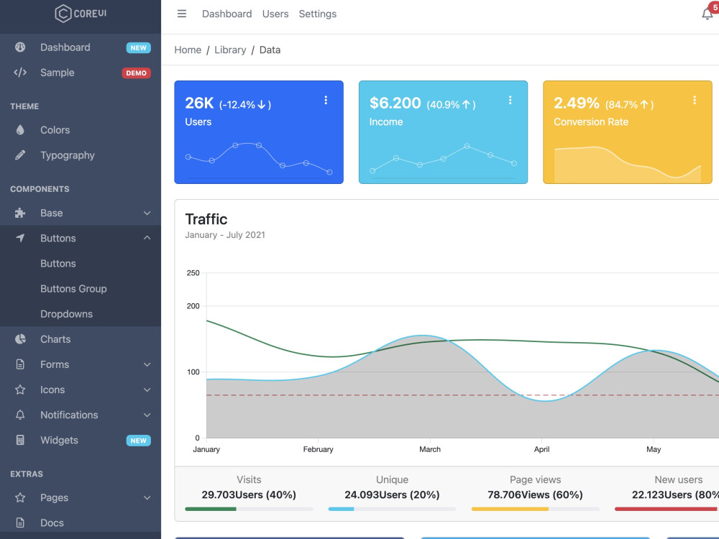Open the Buttons Group sub-item
719x539 pixels.
click(81, 289)
